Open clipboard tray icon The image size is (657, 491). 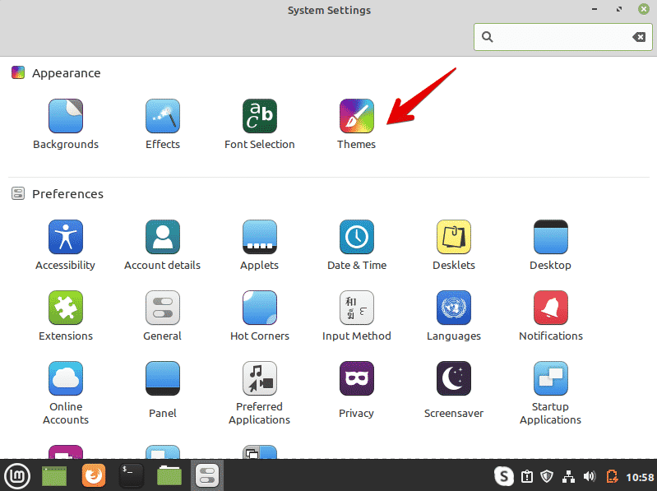coord(527,476)
